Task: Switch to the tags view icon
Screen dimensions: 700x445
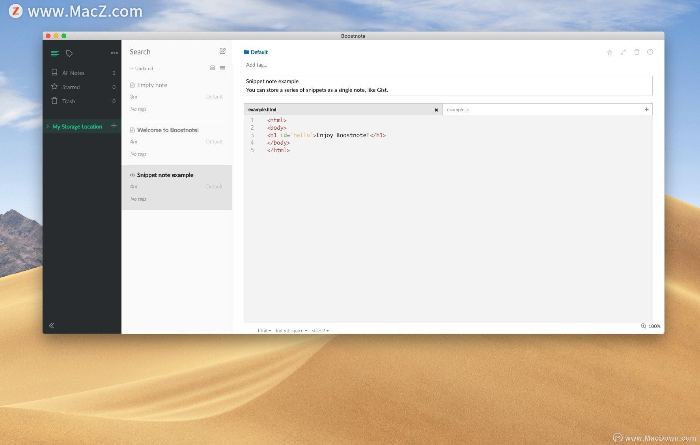Action: [x=69, y=53]
